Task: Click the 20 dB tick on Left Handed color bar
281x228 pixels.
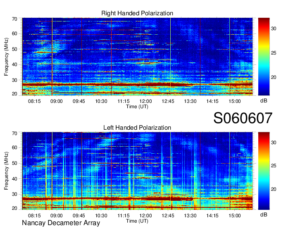Action: pos(274,189)
